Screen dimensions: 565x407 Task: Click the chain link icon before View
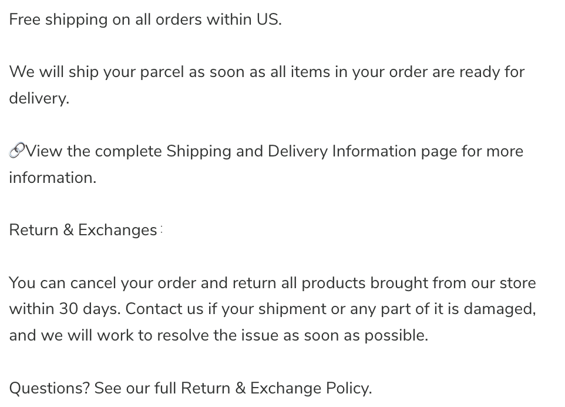(x=17, y=151)
